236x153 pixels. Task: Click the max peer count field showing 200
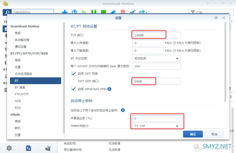pyautogui.click(x=157, y=66)
